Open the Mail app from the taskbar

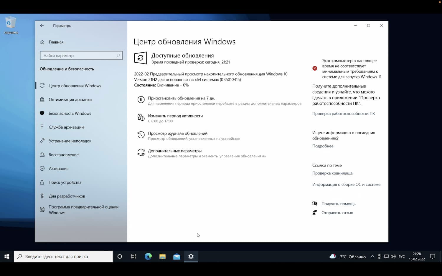[177, 257]
